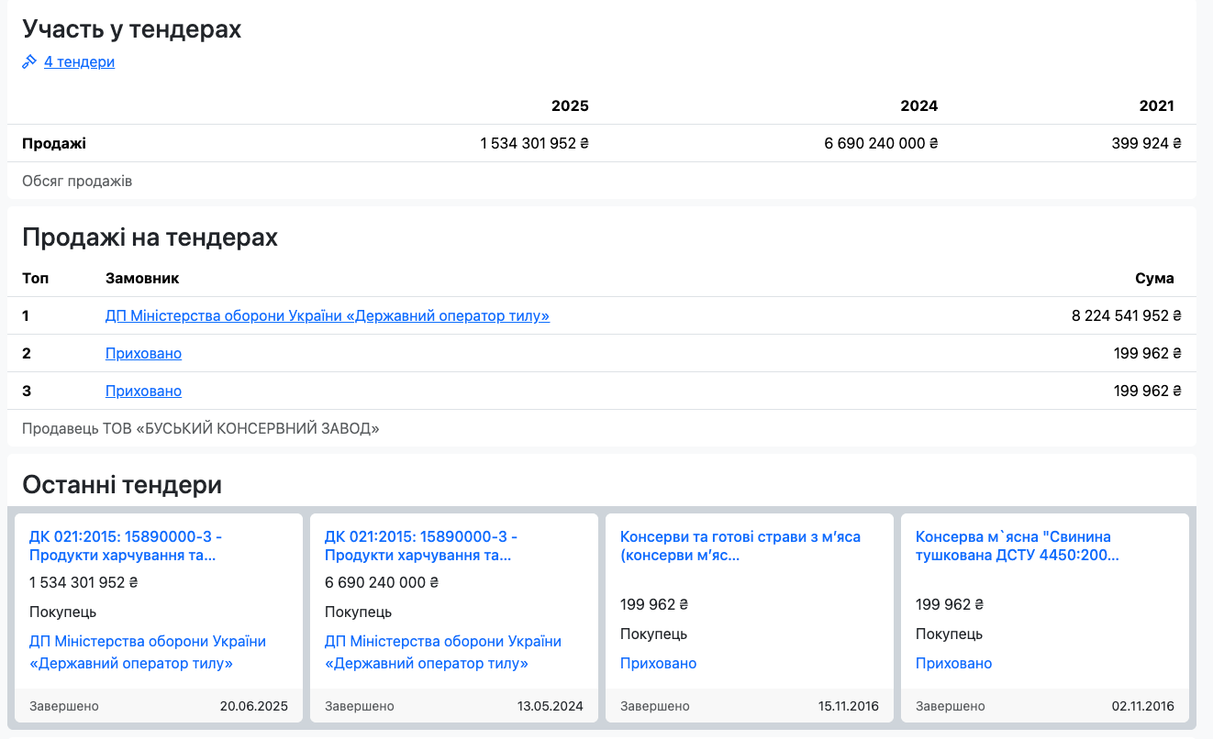1213x739 pixels.
Task: Click Приховано buyer in 02.11.2016 card
Action: coord(953,663)
